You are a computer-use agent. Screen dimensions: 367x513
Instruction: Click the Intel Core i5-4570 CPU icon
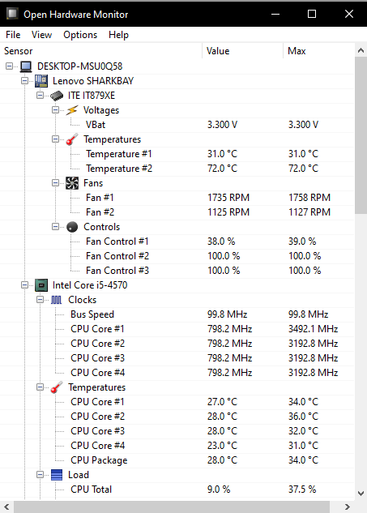(41, 285)
